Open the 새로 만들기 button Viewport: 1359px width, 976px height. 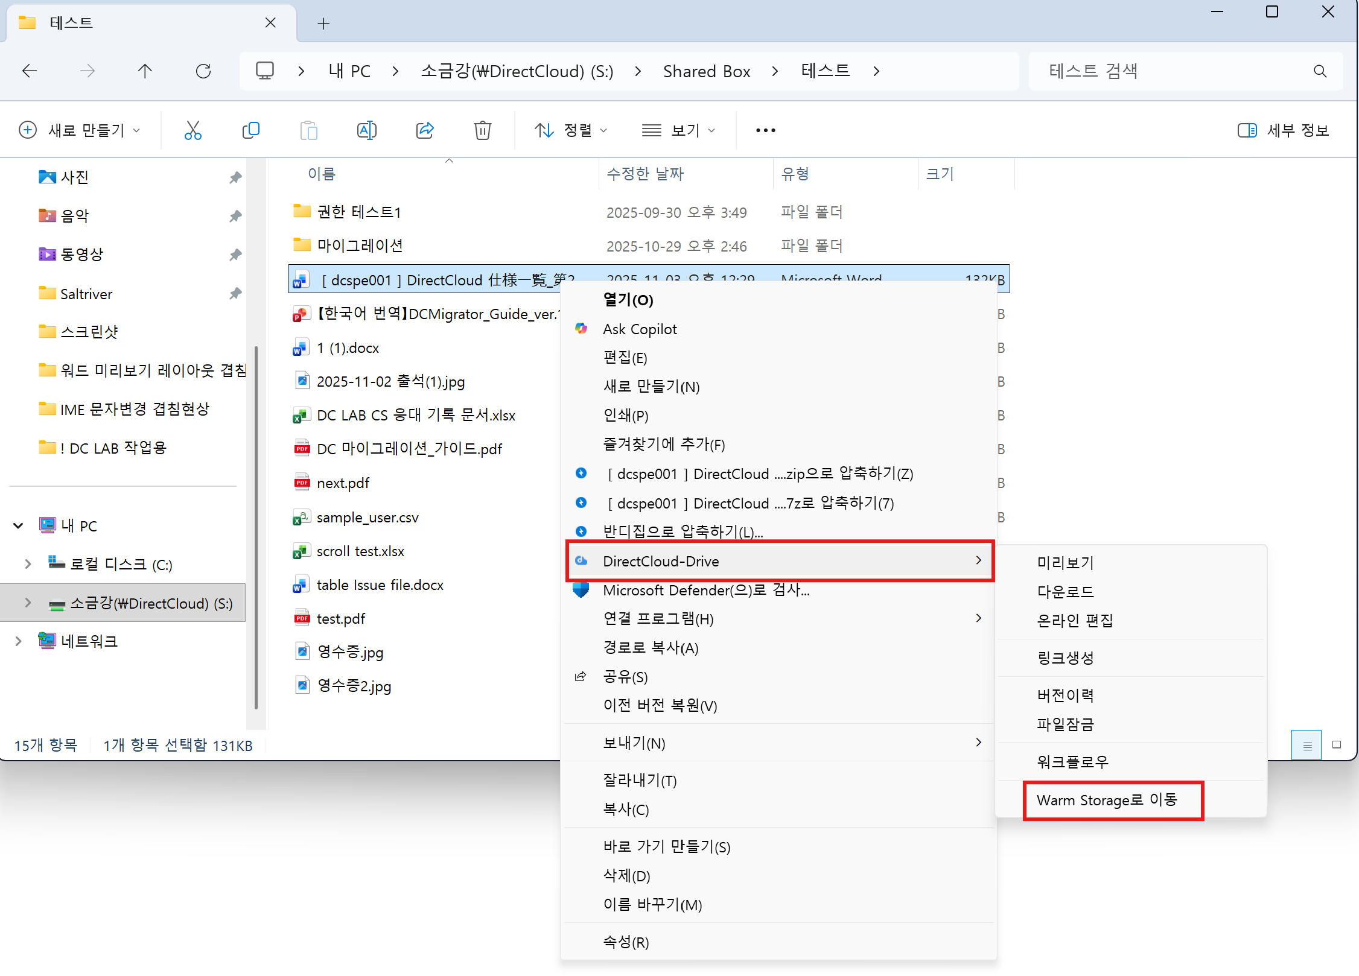click(80, 130)
